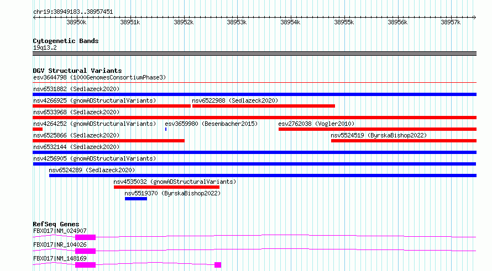
Task: Click the 38951k ruler tick label
Action: [x=130, y=22]
